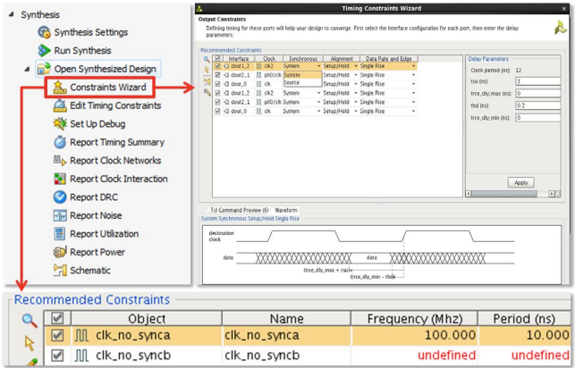Open Report Timing Summary clock icon

point(60,143)
